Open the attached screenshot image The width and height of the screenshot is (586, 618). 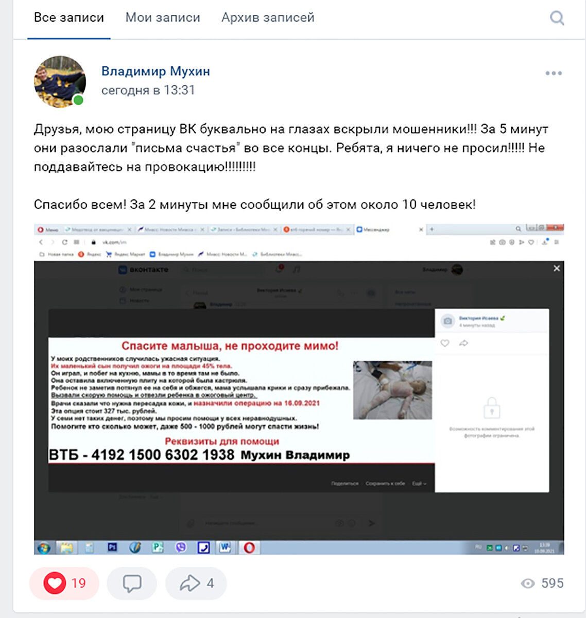click(299, 389)
